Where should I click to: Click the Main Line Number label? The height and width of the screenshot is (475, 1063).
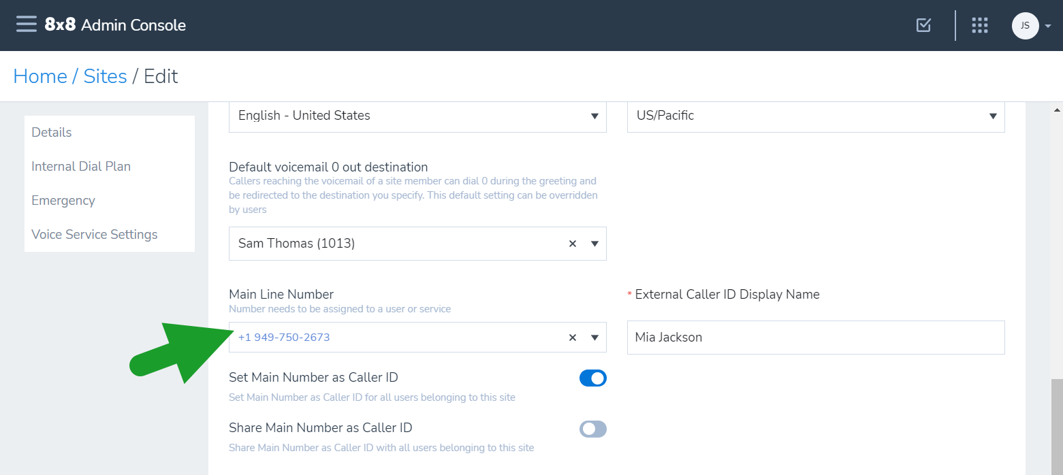(x=281, y=295)
